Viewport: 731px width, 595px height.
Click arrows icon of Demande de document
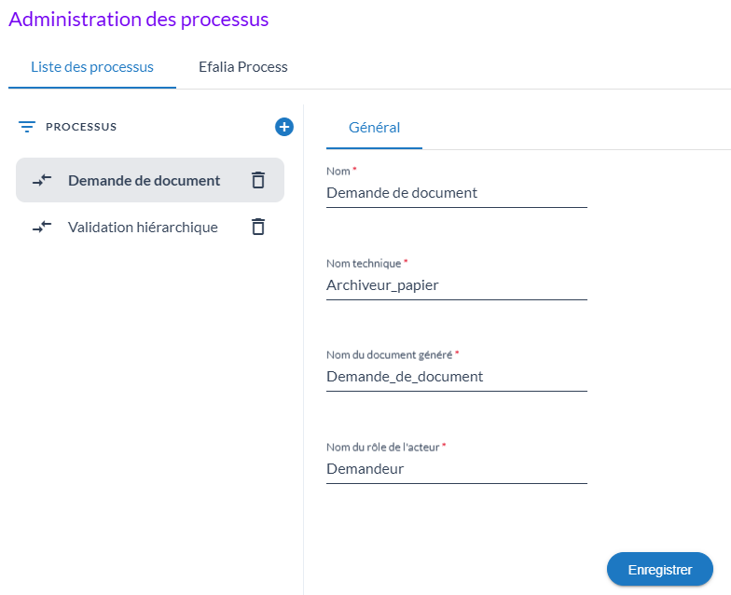point(42,181)
